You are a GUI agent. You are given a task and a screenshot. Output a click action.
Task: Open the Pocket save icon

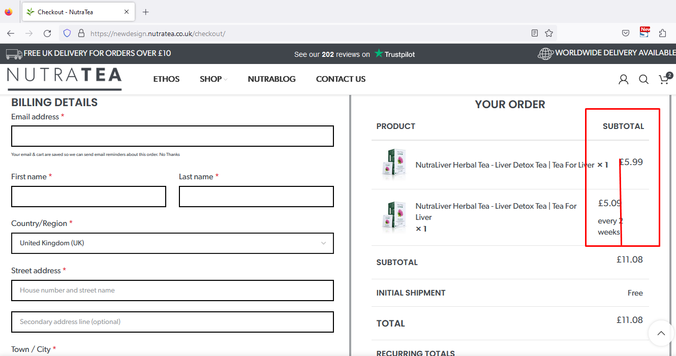point(626,34)
